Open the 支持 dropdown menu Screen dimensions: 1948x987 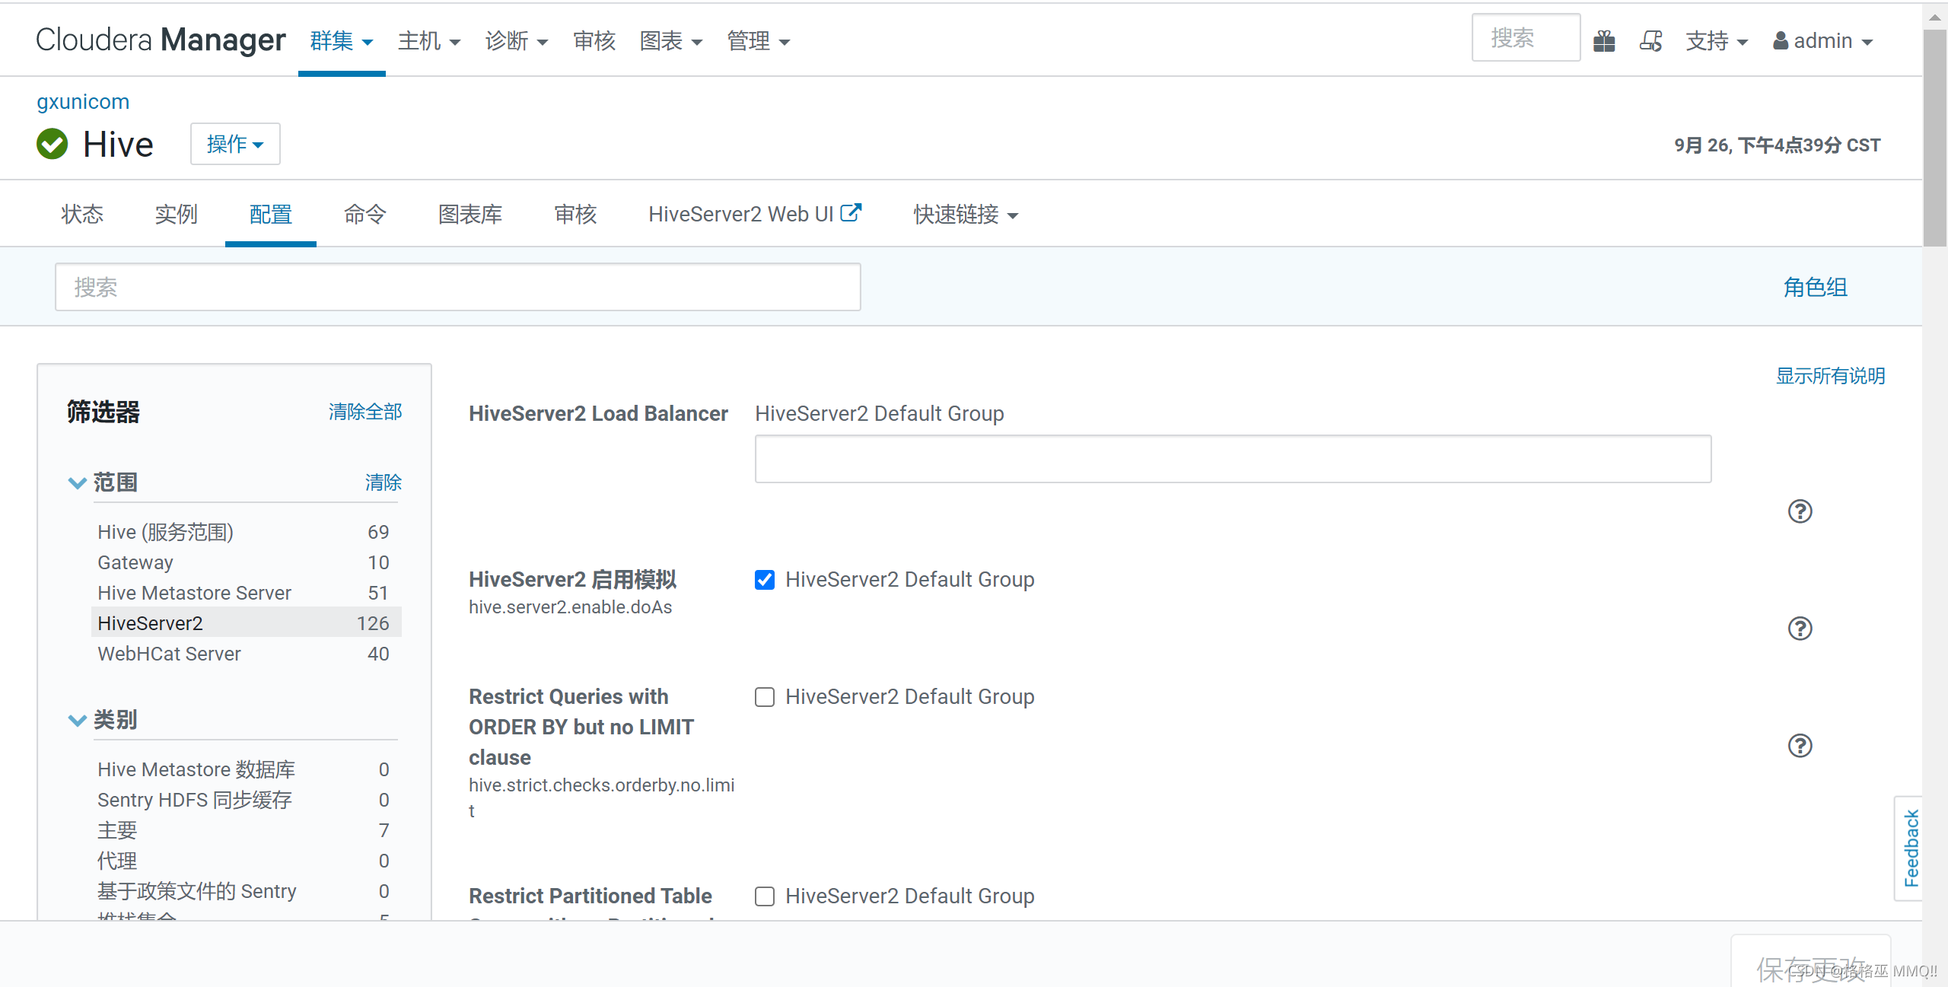[1717, 41]
